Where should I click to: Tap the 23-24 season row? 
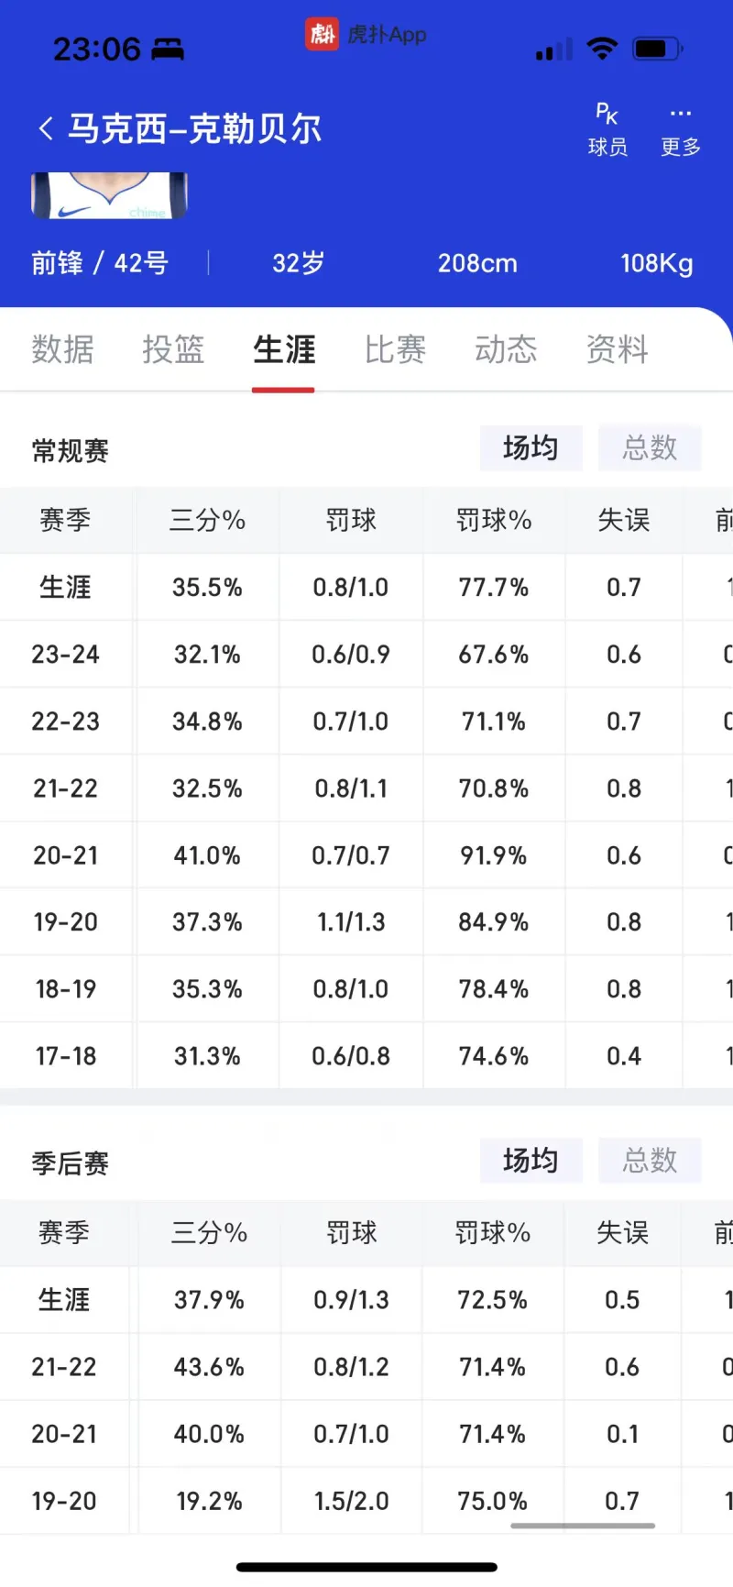click(66, 655)
